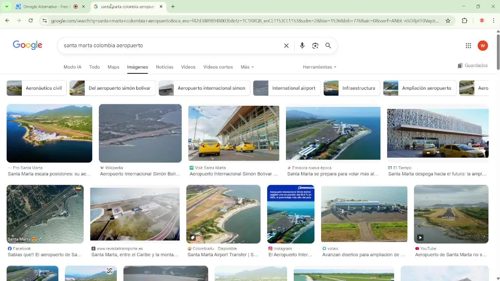Switch to Todo results tab
The image size is (500, 281).
pyautogui.click(x=94, y=67)
